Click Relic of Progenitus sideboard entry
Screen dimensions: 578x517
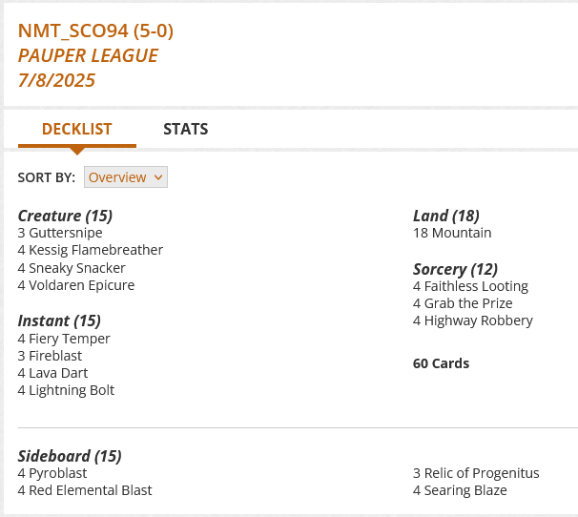(482, 473)
